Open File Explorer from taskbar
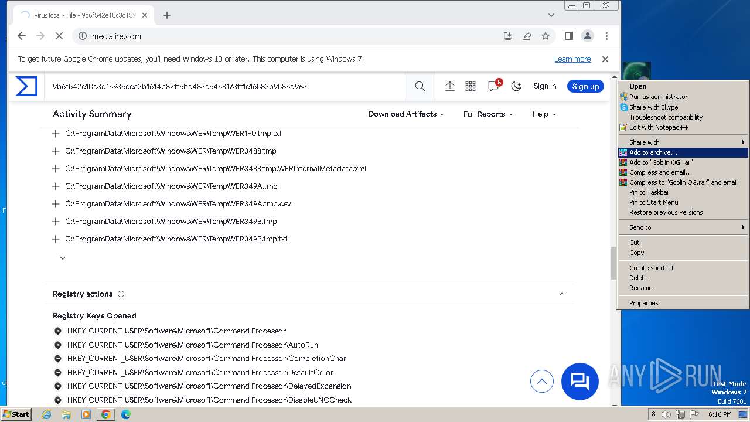The image size is (750, 422). pyautogui.click(x=66, y=414)
